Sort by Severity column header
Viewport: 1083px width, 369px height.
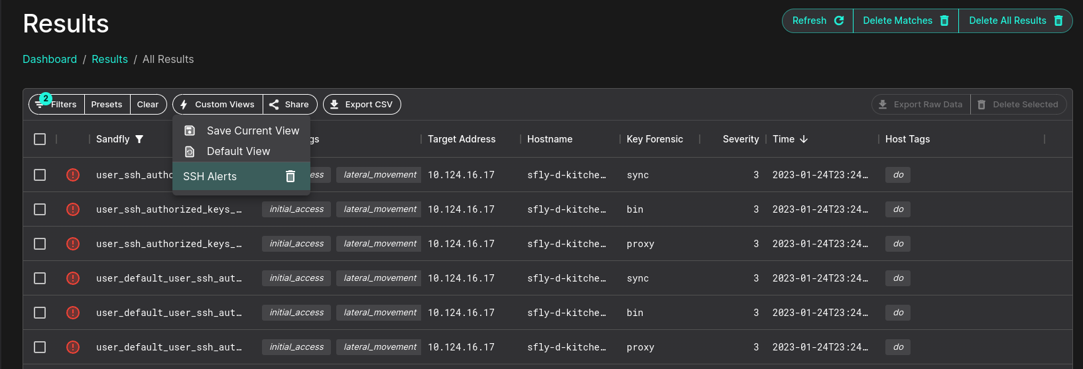click(741, 139)
